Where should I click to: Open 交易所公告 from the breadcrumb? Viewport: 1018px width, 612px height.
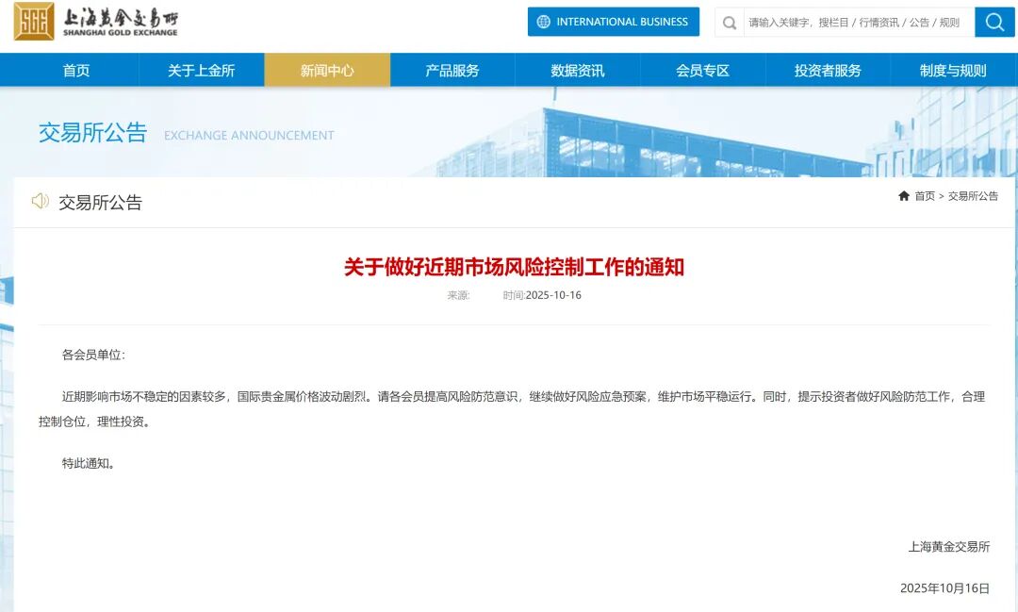pos(973,196)
